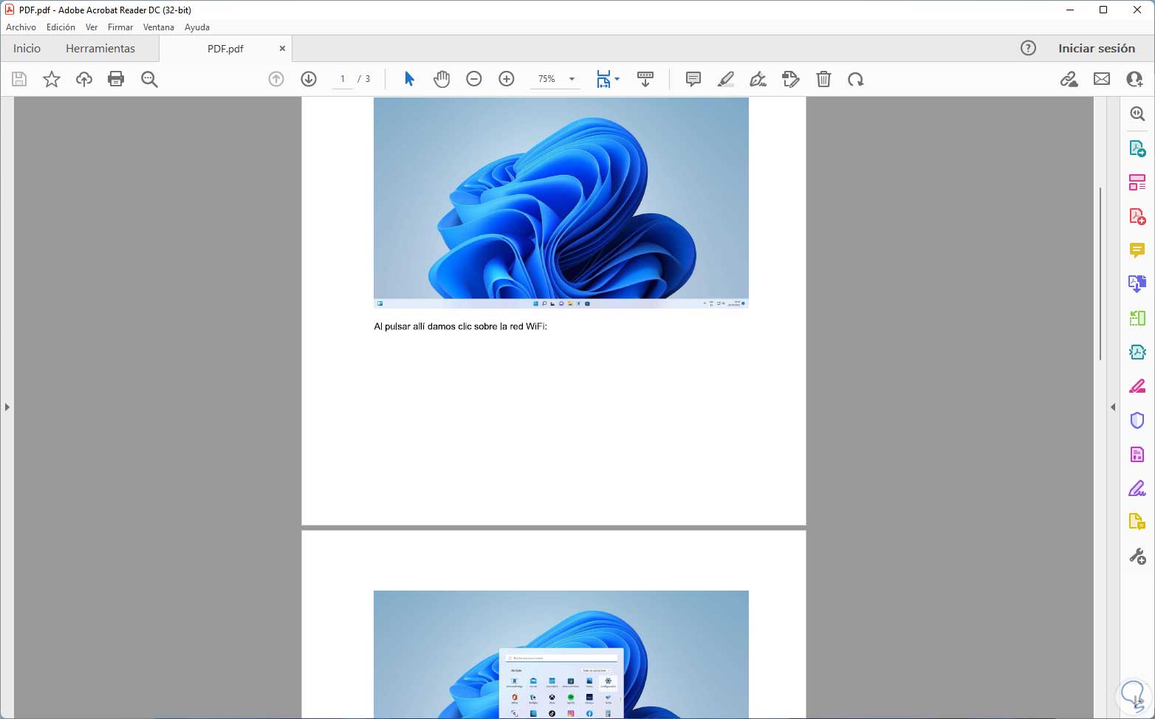The width and height of the screenshot is (1155, 719).
Task: Open the Edición menu
Action: point(61,27)
